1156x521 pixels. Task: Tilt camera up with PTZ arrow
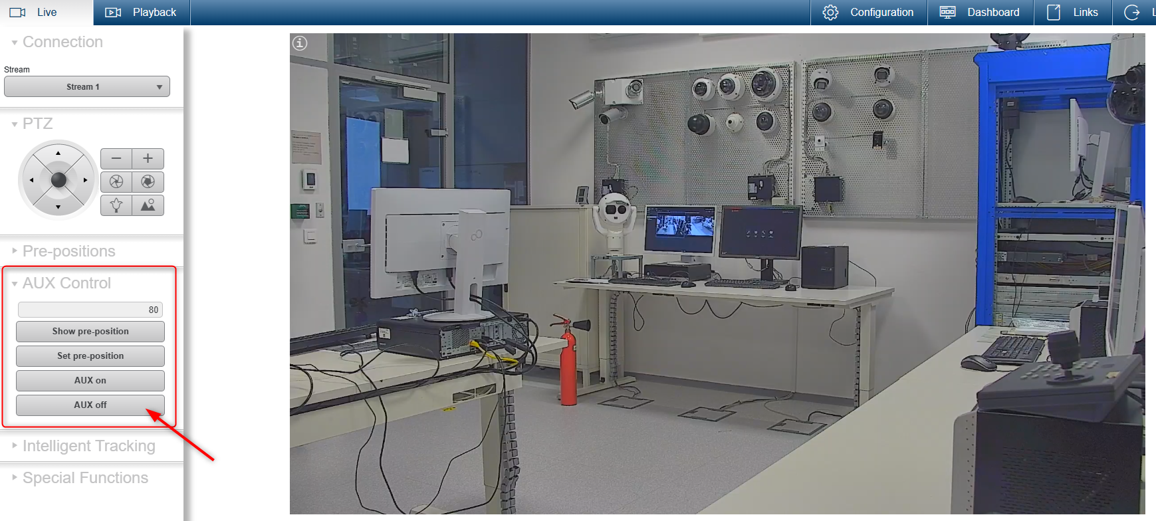[58, 154]
